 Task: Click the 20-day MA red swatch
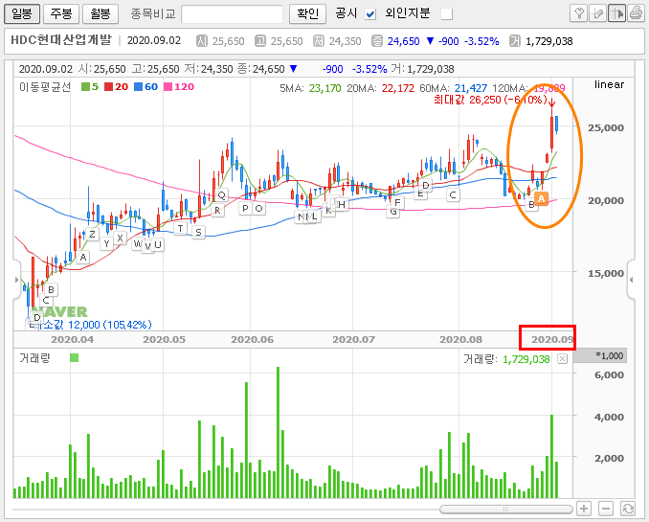pos(108,87)
